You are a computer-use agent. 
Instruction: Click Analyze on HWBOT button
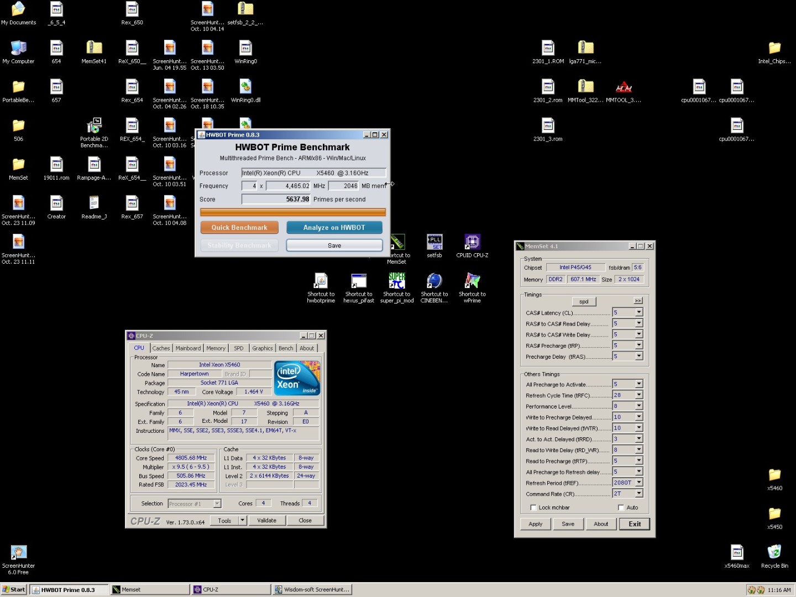(x=334, y=228)
